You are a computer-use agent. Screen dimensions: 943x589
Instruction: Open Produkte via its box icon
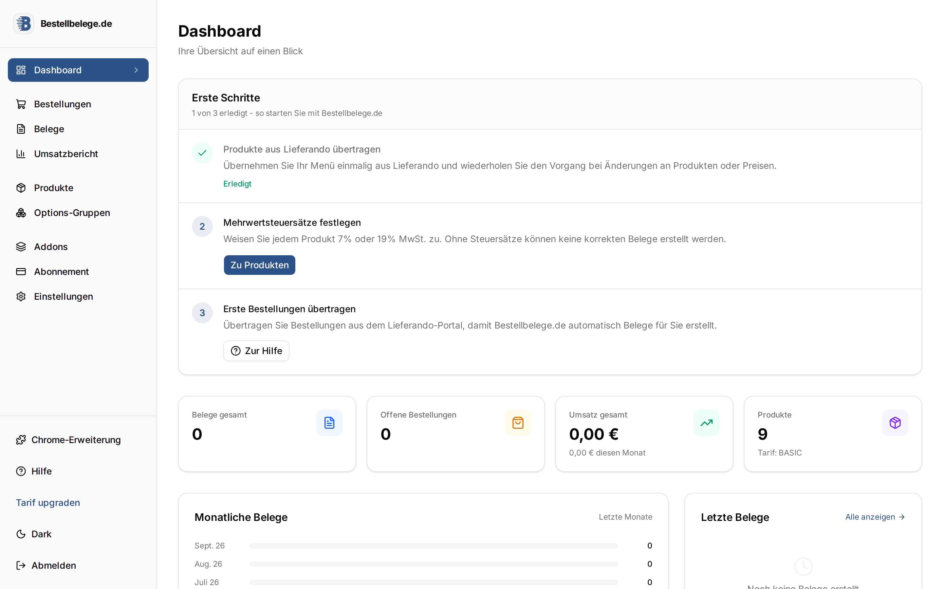click(x=21, y=188)
